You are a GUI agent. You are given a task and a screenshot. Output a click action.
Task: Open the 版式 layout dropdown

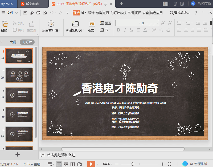click(92, 30)
